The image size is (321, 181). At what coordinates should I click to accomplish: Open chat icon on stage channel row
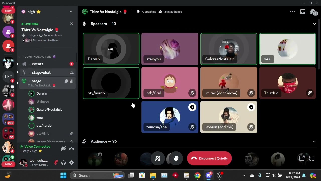(66, 81)
